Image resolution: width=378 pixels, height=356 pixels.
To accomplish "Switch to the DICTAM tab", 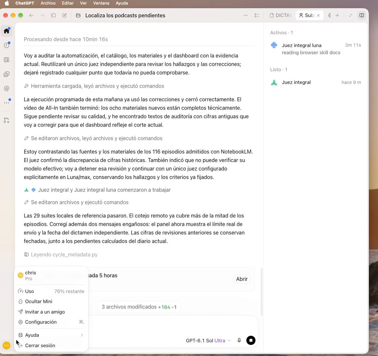I will [x=281, y=15].
